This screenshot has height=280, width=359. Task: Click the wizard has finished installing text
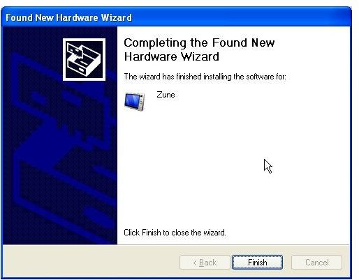[x=205, y=77]
